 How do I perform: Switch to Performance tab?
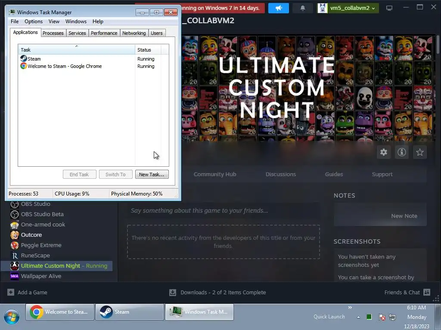tap(104, 33)
